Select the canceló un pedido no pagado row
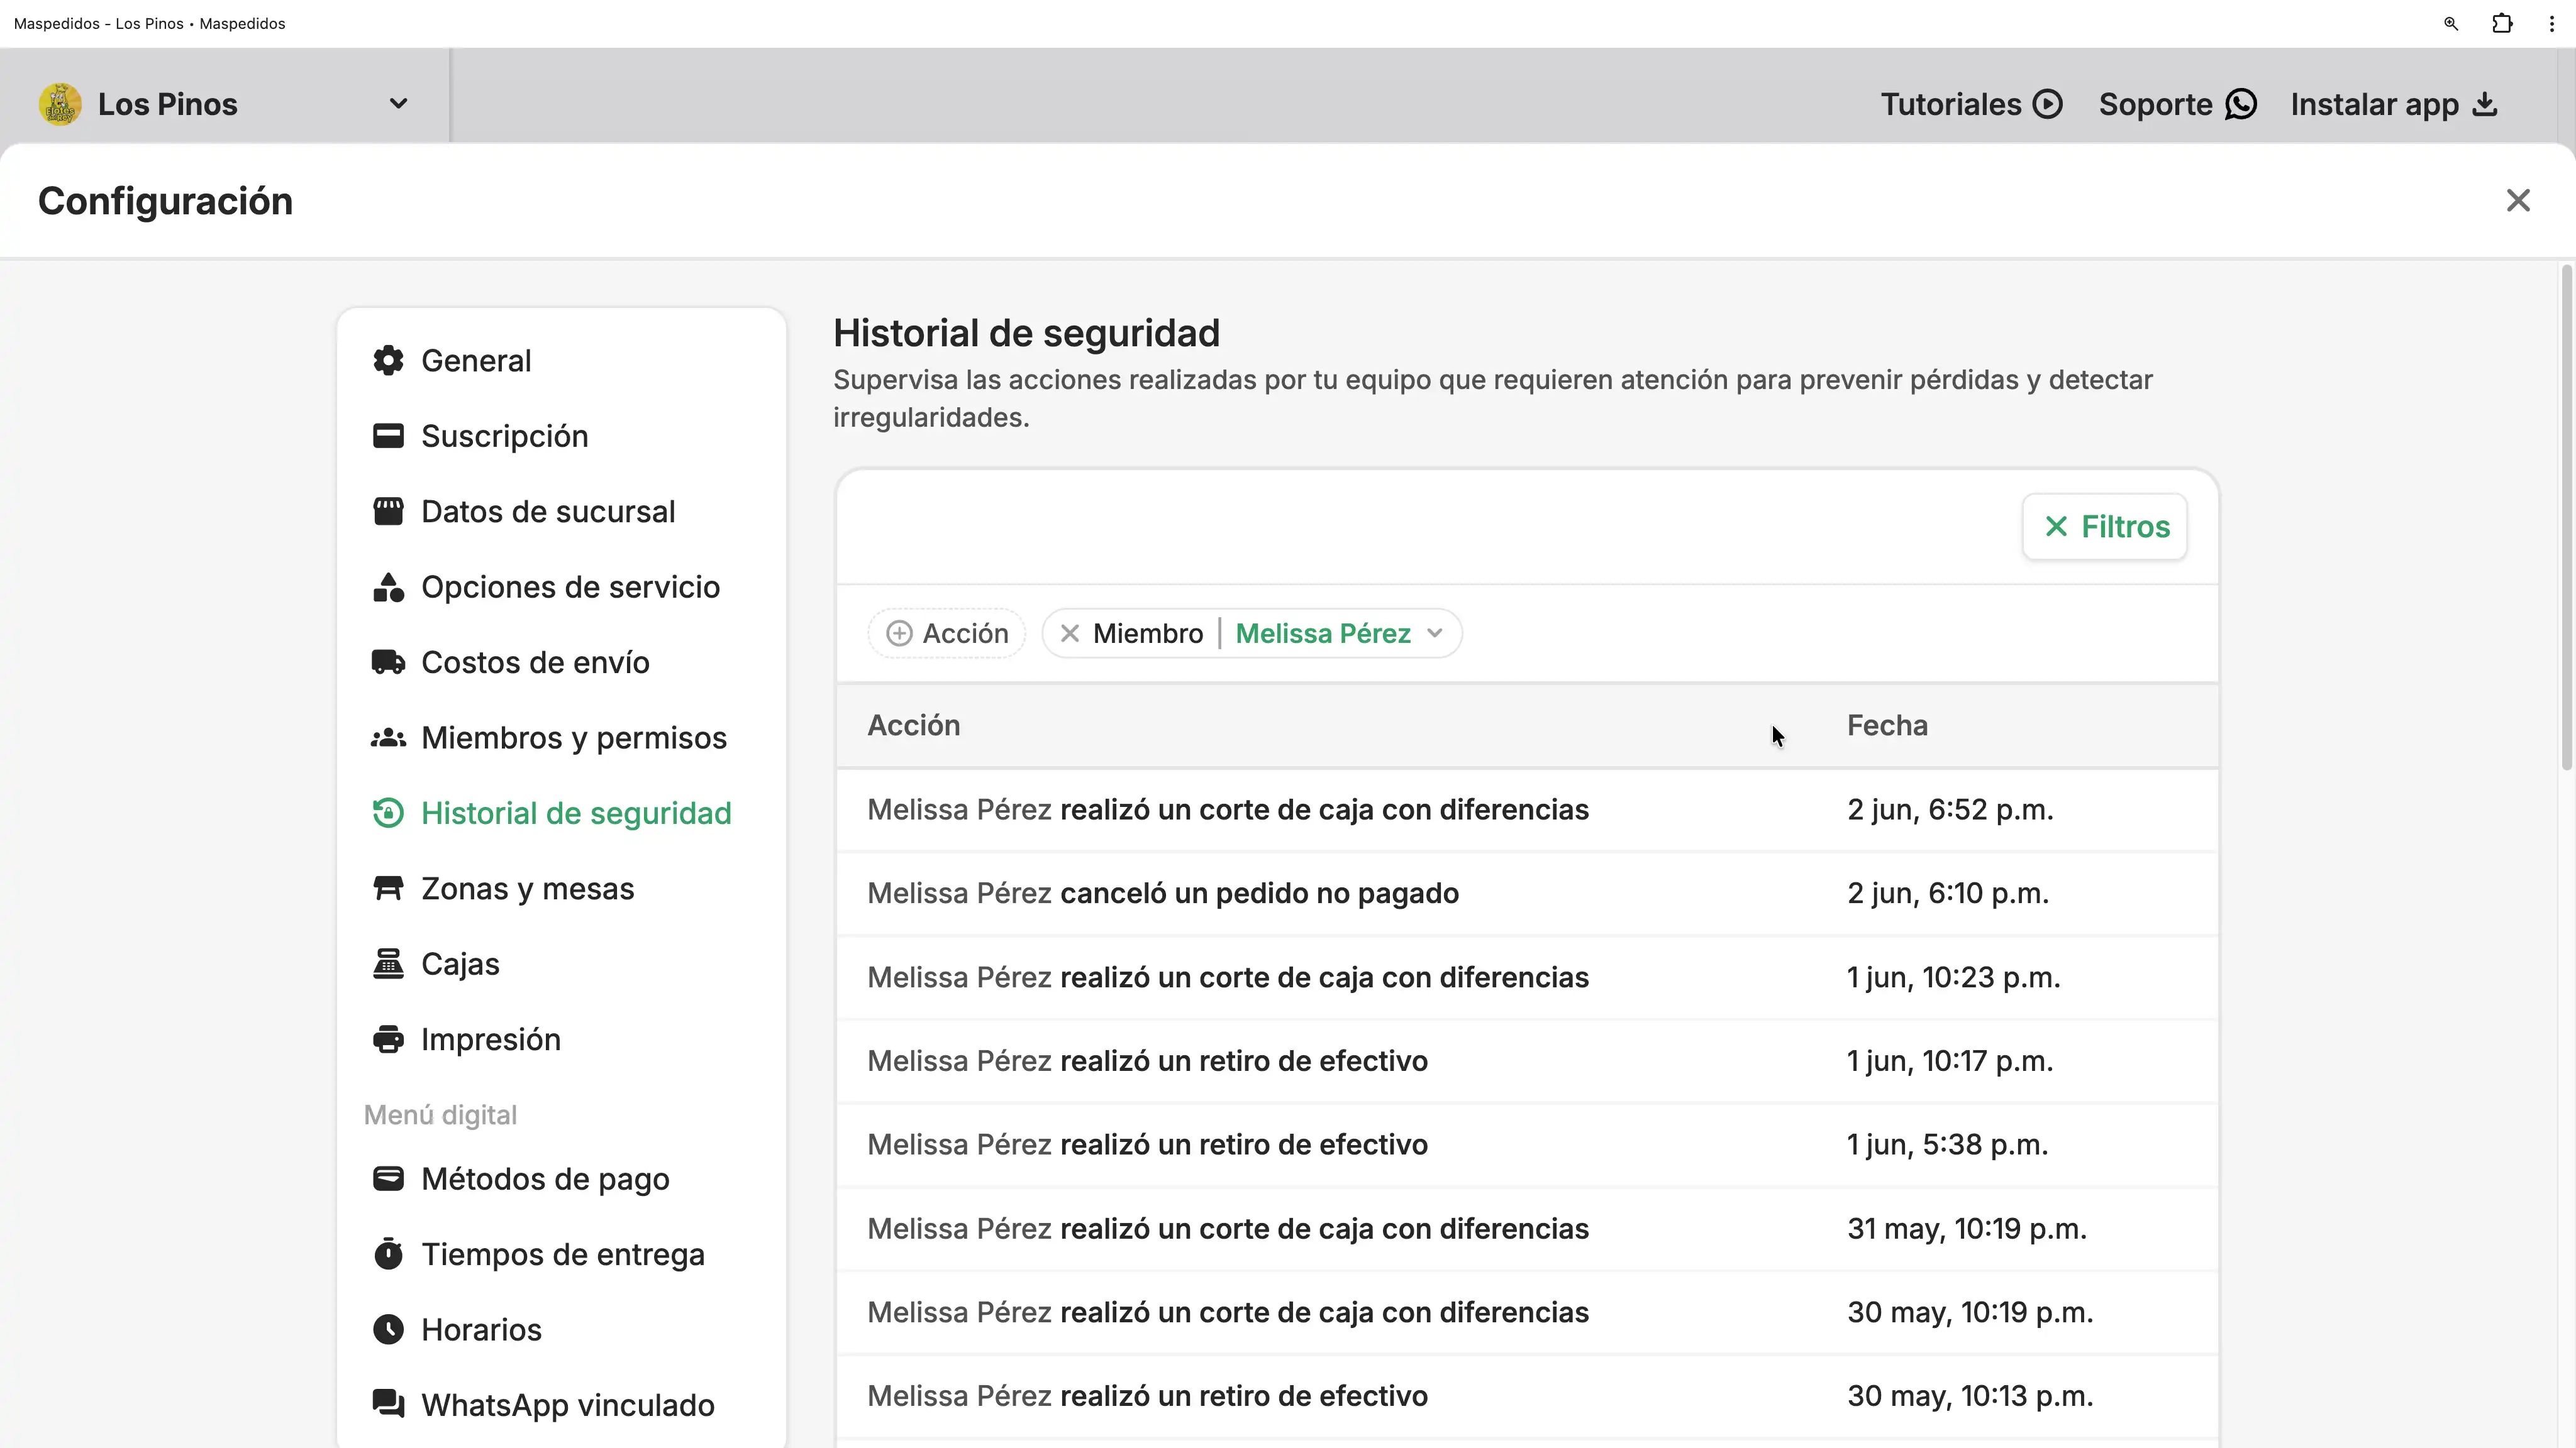Image resolution: width=2576 pixels, height=1448 pixels. 1527,894
